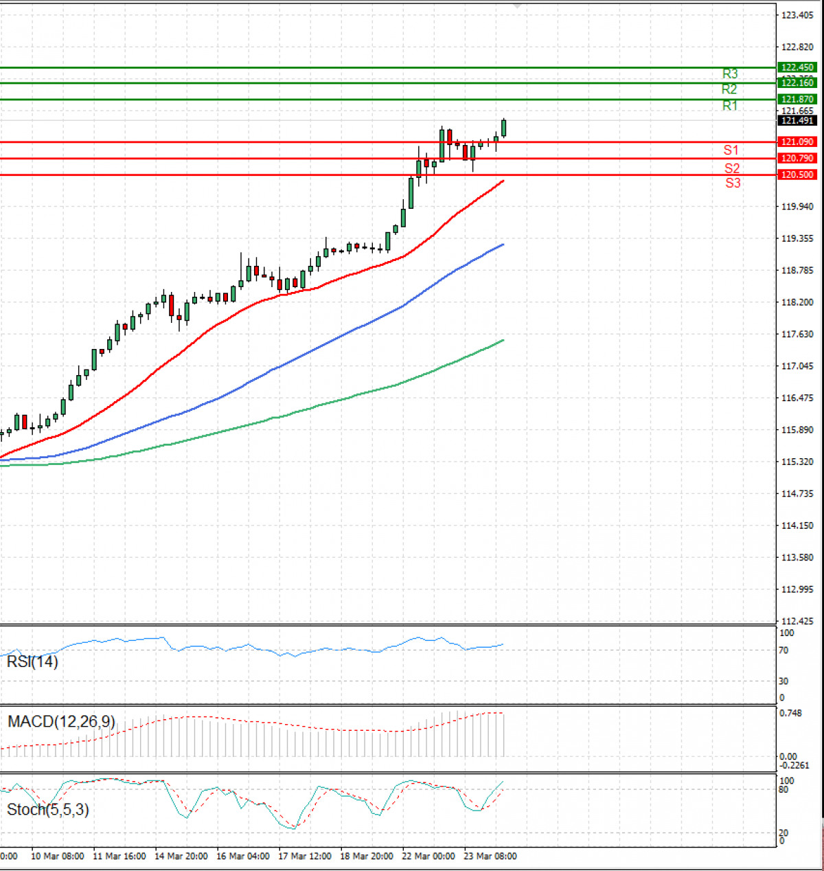Select the Stoch(5,5,3) indicator label

(47, 810)
